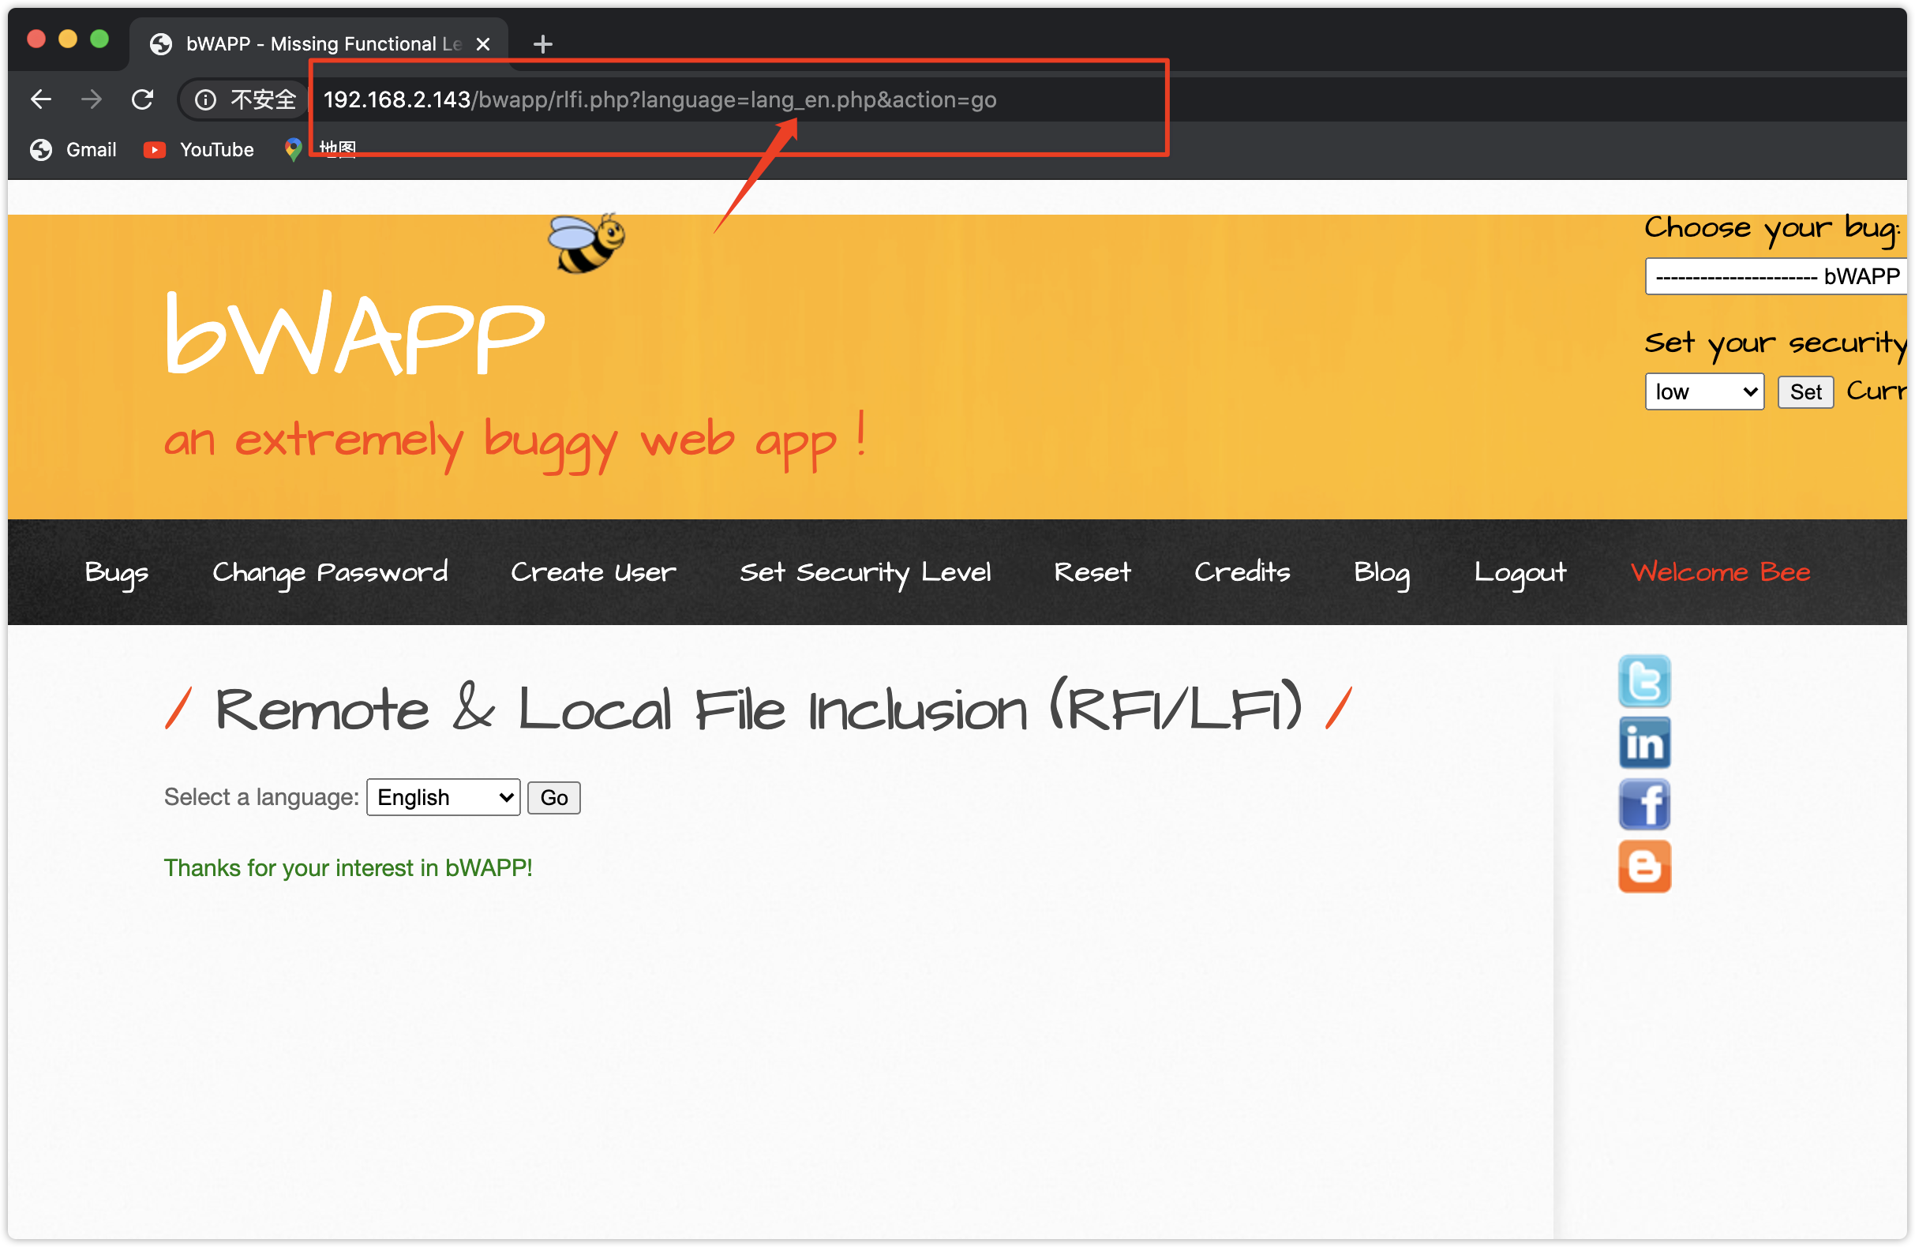Open the YouTube bookmark
Image resolution: width=1915 pixels, height=1247 pixels.
coord(199,150)
